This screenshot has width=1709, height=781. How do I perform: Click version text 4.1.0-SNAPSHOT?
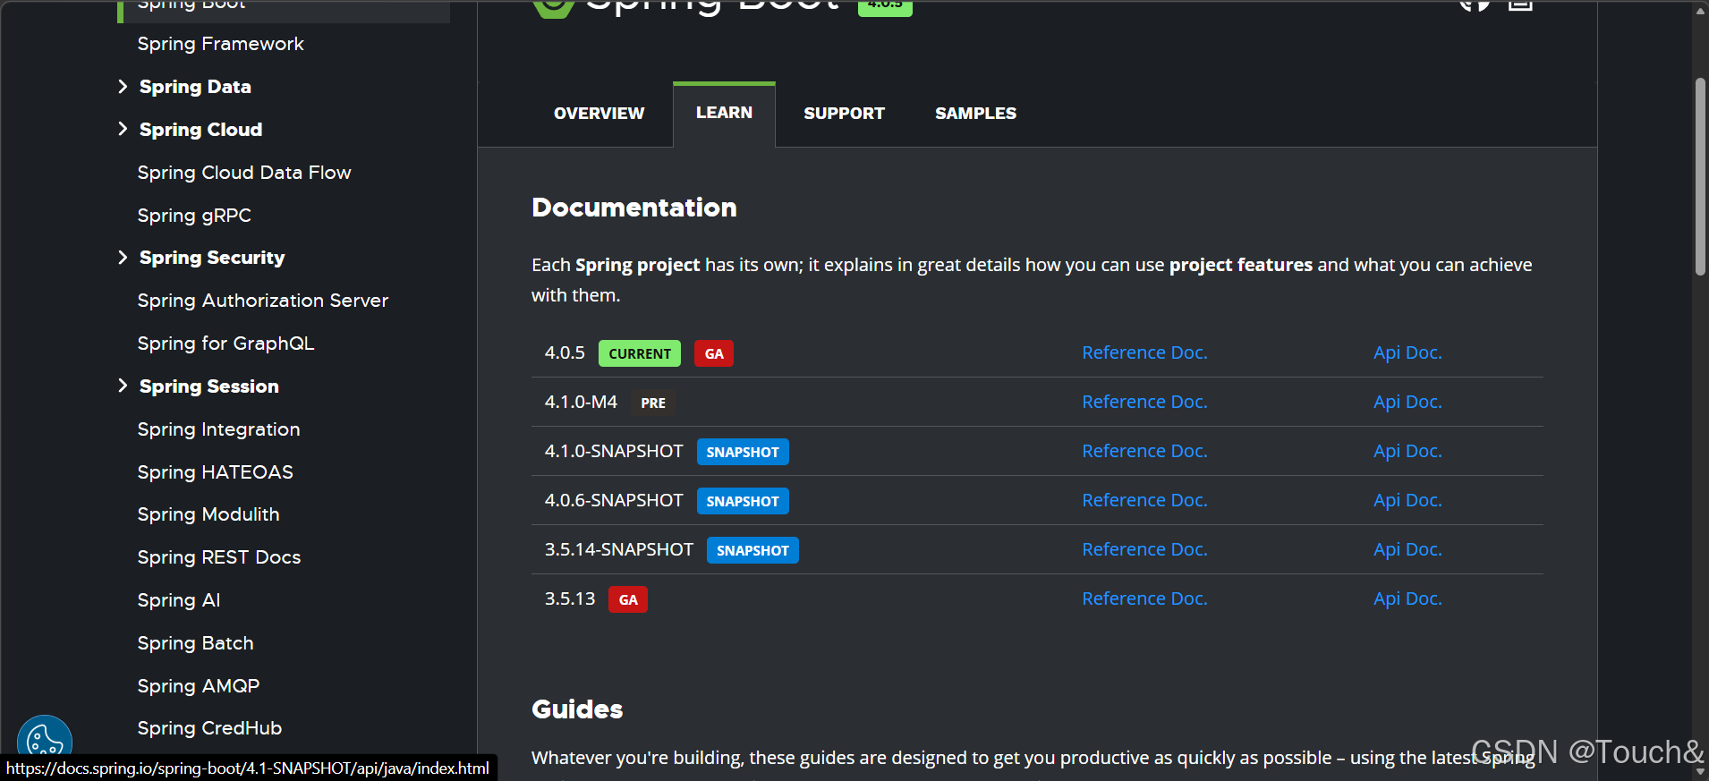(614, 451)
